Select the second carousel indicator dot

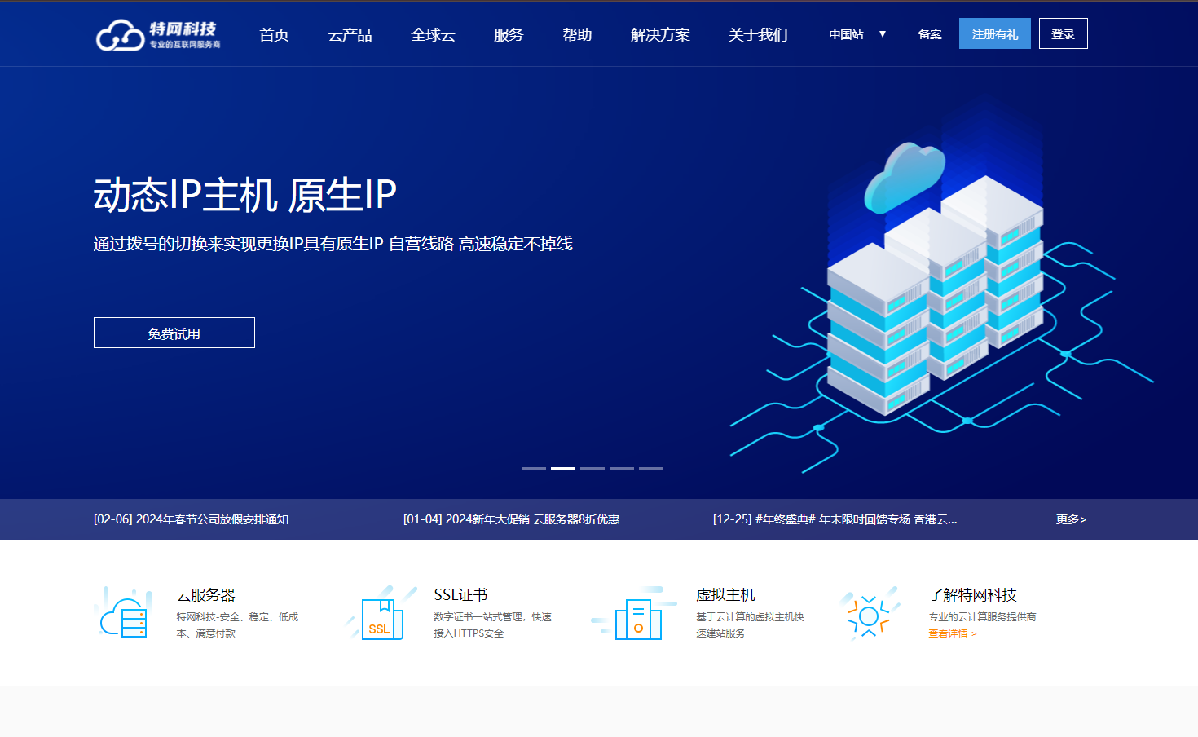pyautogui.click(x=562, y=469)
